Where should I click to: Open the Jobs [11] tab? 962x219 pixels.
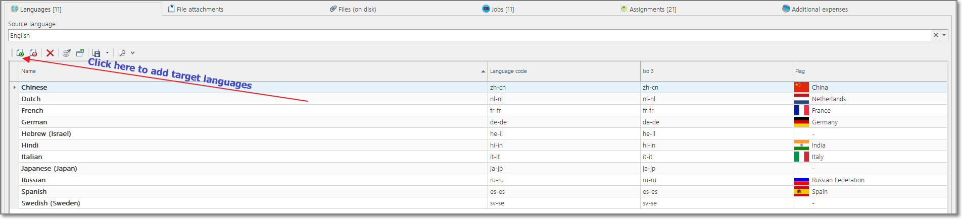pyautogui.click(x=498, y=9)
